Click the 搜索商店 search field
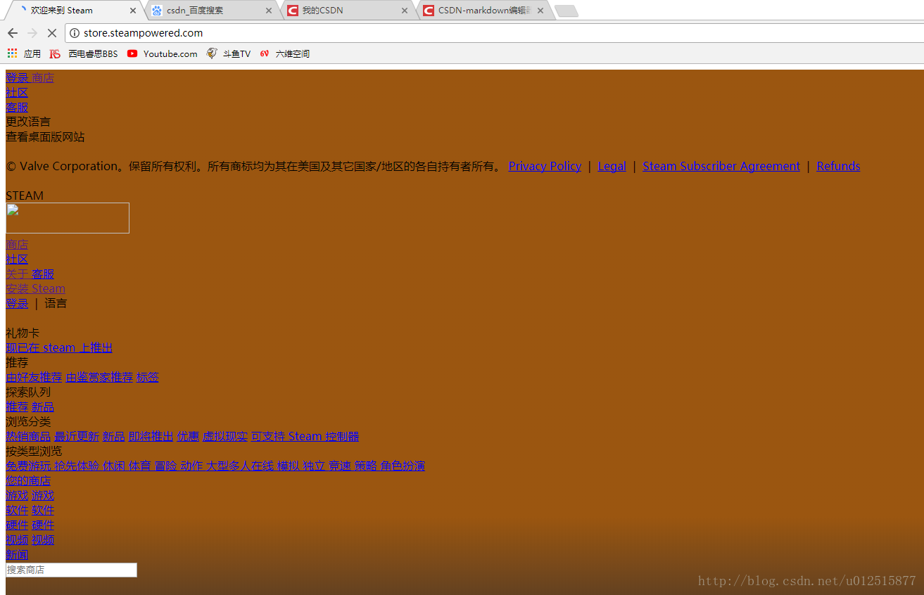 click(x=71, y=570)
